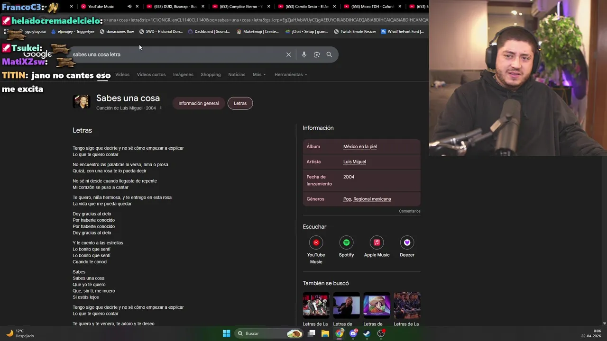Click the 'Fecha de lanzamiento' 2004 value
The height and width of the screenshot is (341, 607).
coord(349,177)
